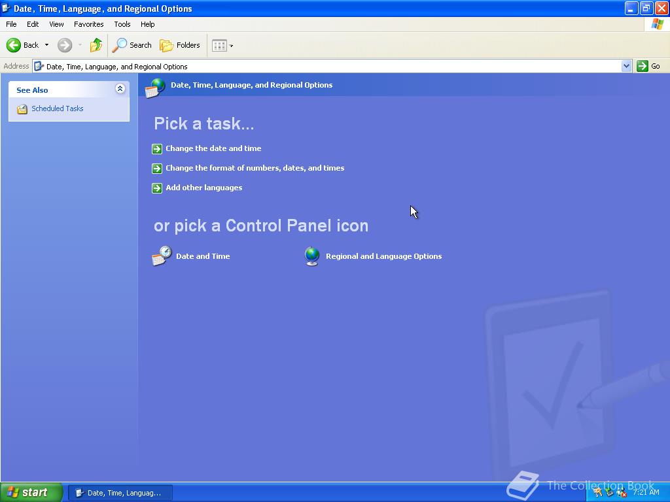
Task: Open the Scheduled Tasks link
Action: point(58,109)
